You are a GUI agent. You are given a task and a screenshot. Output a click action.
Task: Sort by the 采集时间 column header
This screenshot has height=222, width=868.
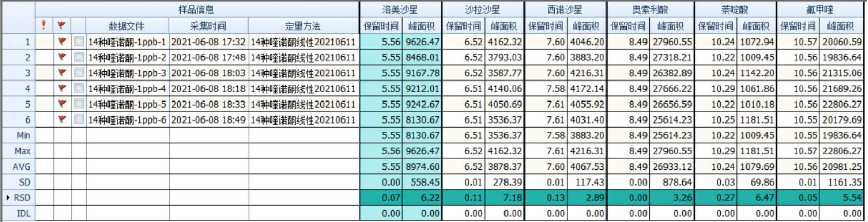tap(208, 26)
